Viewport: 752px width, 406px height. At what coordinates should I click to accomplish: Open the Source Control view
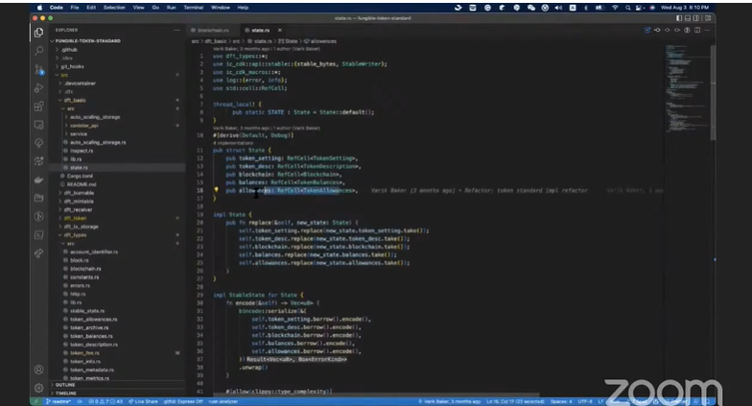click(x=38, y=69)
